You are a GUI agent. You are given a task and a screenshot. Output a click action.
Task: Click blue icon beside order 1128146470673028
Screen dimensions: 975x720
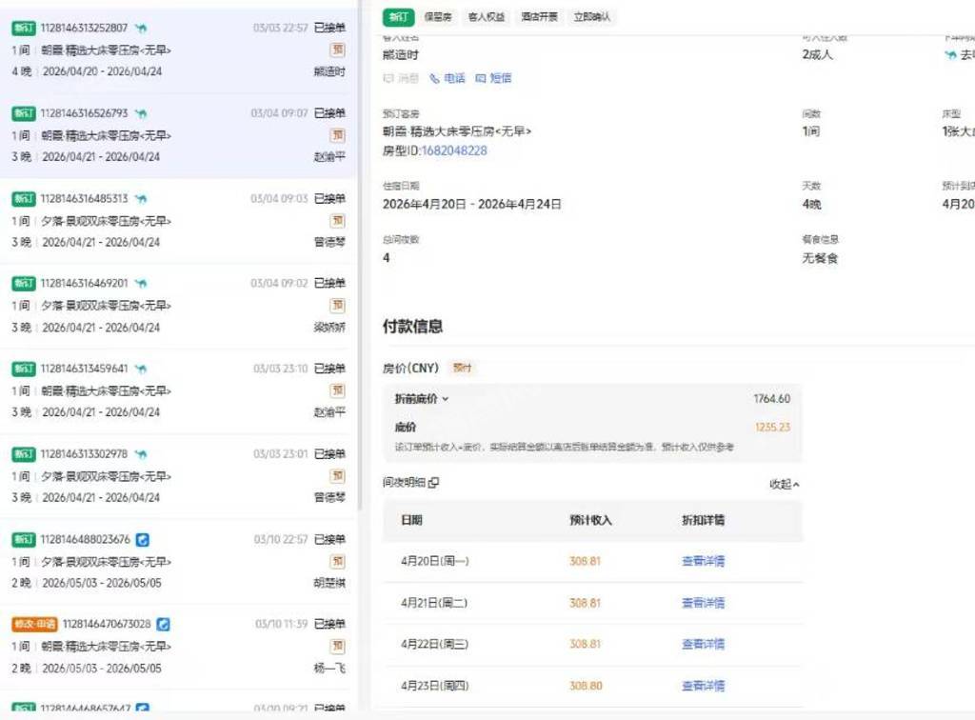click(x=163, y=625)
